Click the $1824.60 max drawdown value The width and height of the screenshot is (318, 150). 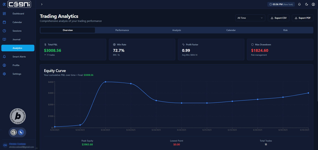pos(260,50)
